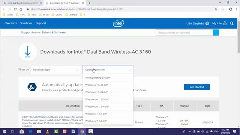Click the Version column header

coord(184,106)
